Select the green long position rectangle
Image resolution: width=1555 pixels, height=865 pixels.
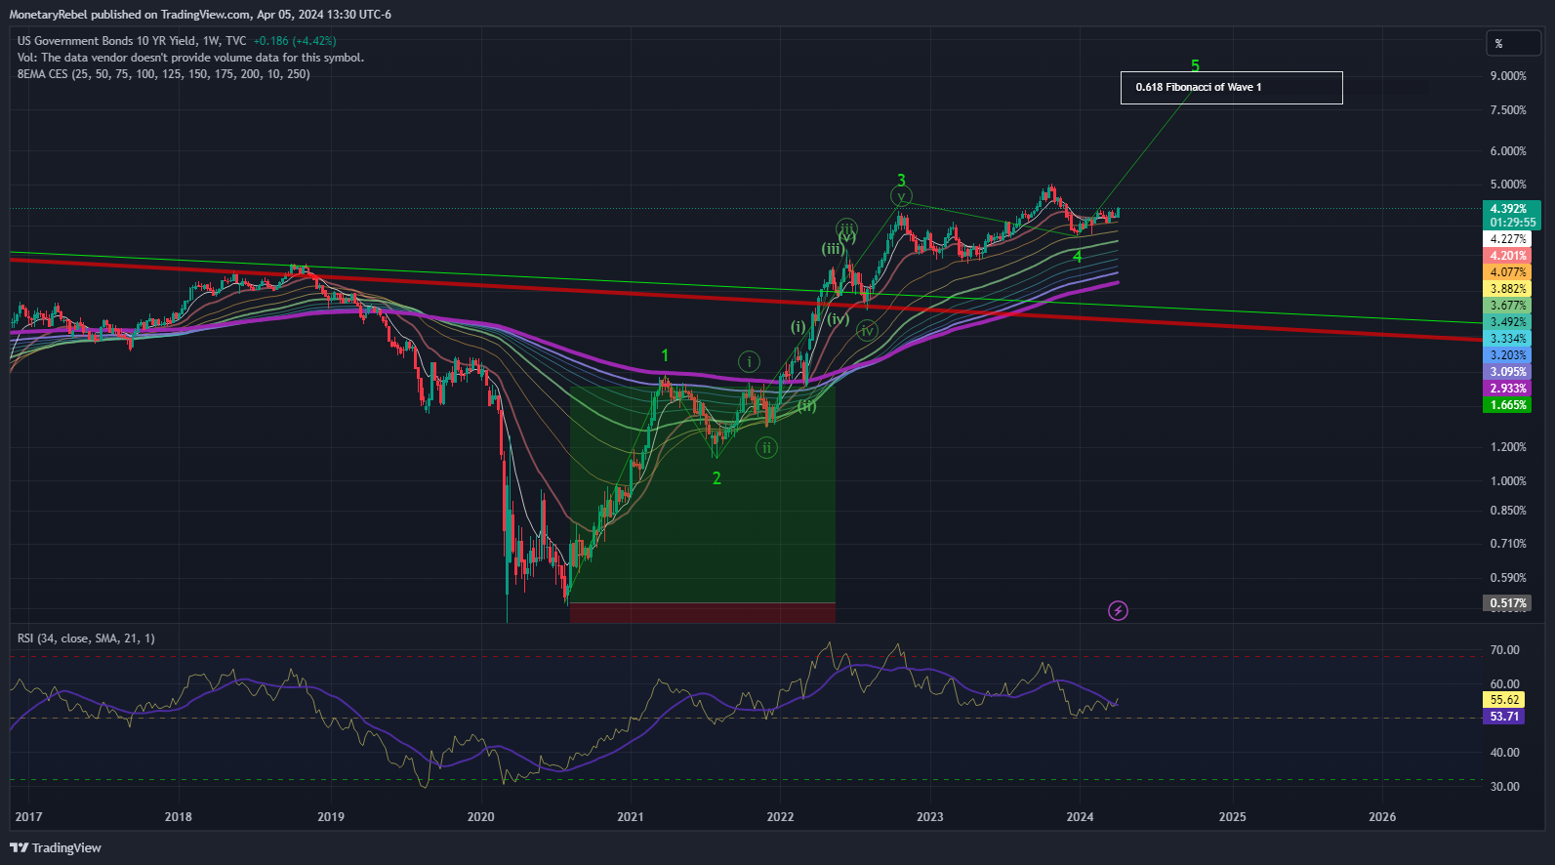(x=702, y=494)
